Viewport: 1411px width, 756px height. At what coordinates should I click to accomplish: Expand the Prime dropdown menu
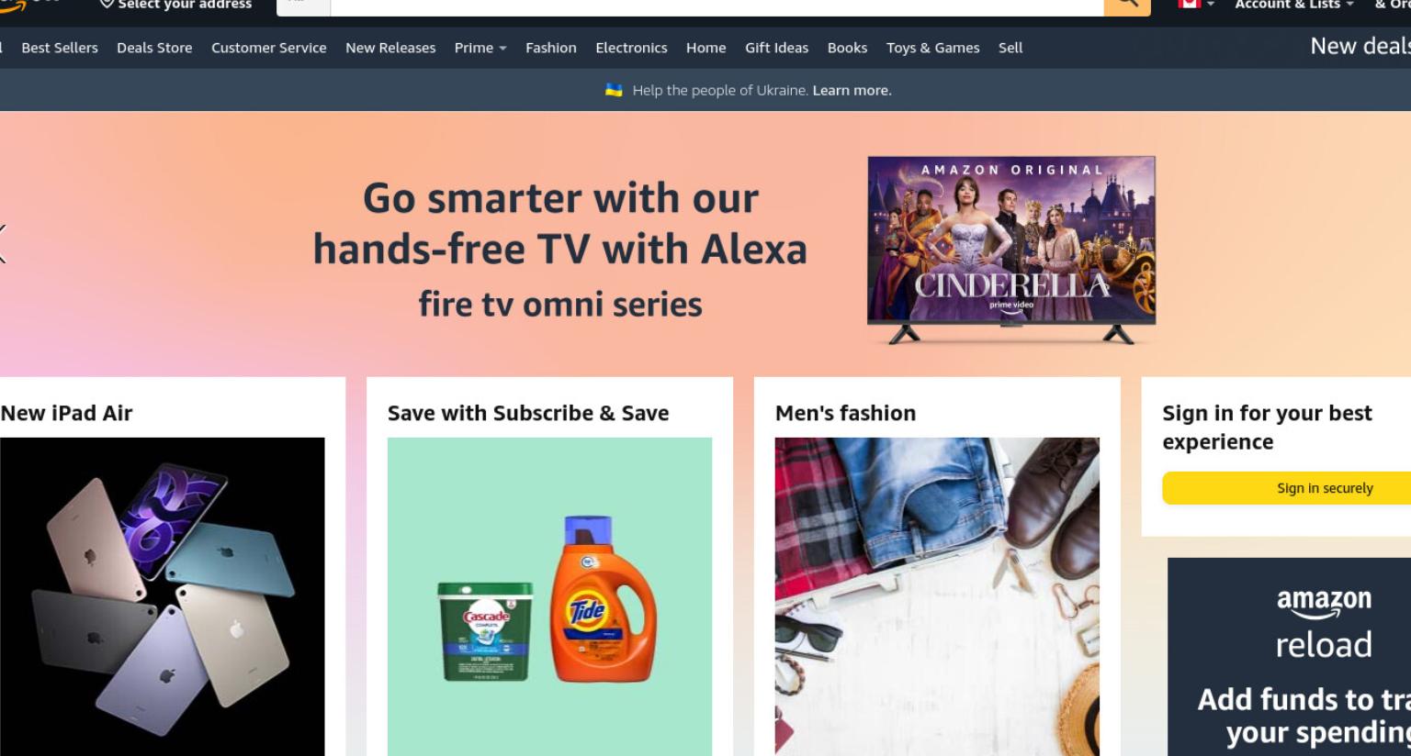pos(480,48)
